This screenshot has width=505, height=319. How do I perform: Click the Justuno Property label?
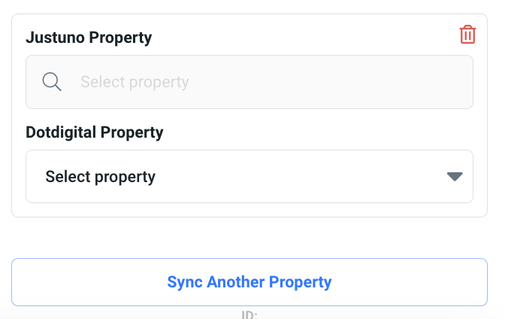(89, 36)
